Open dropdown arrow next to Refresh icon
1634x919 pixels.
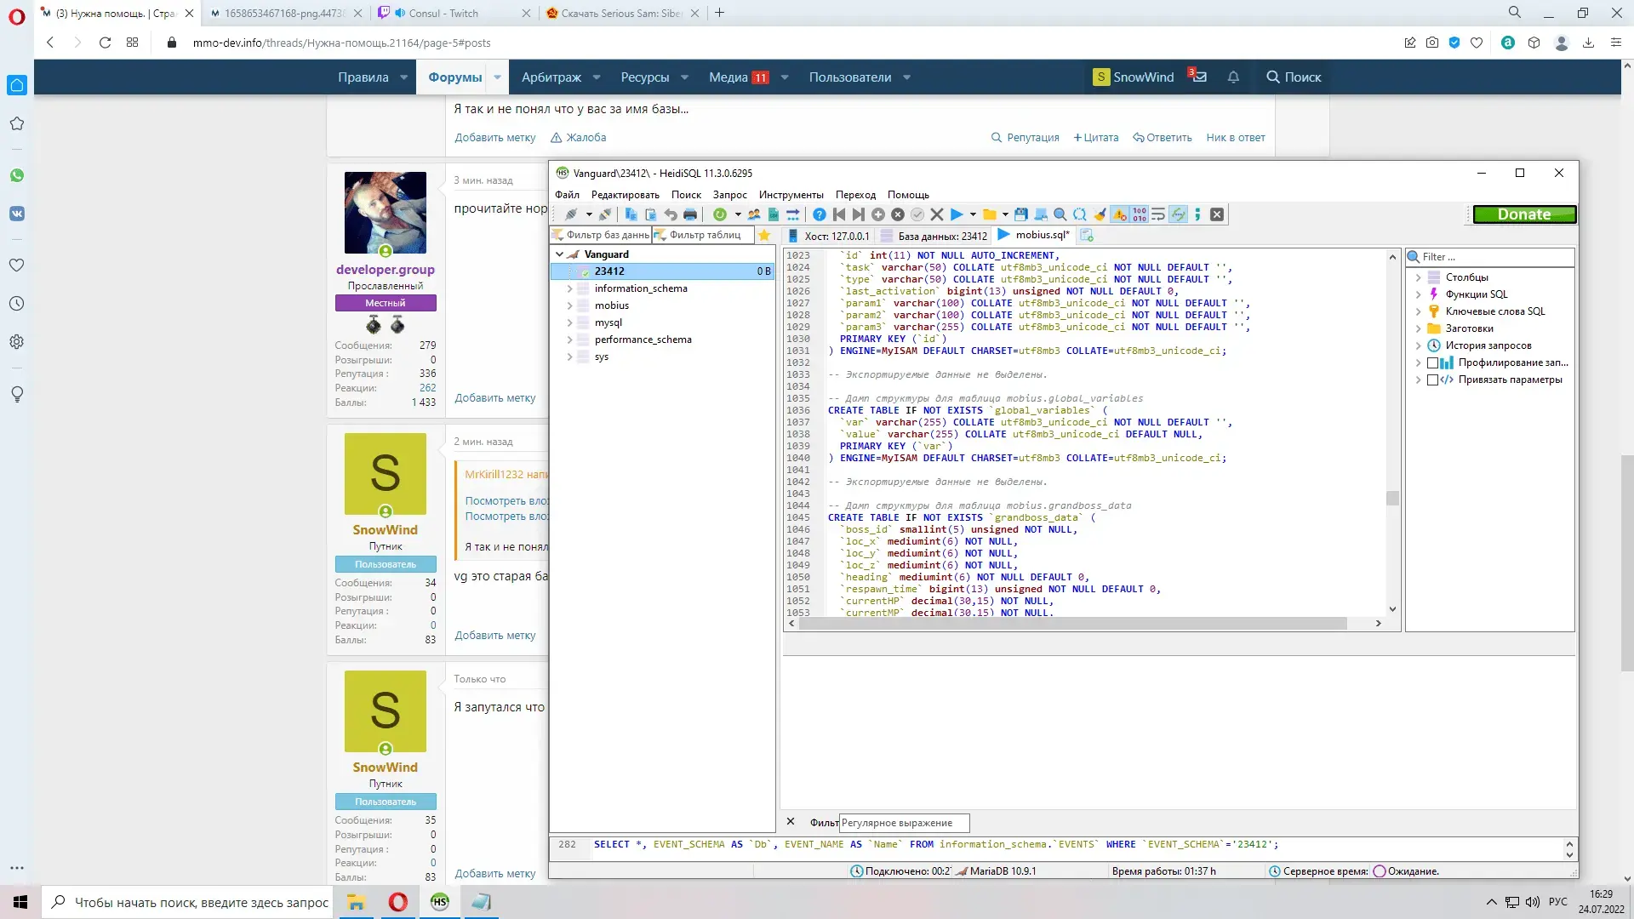pyautogui.click(x=737, y=214)
